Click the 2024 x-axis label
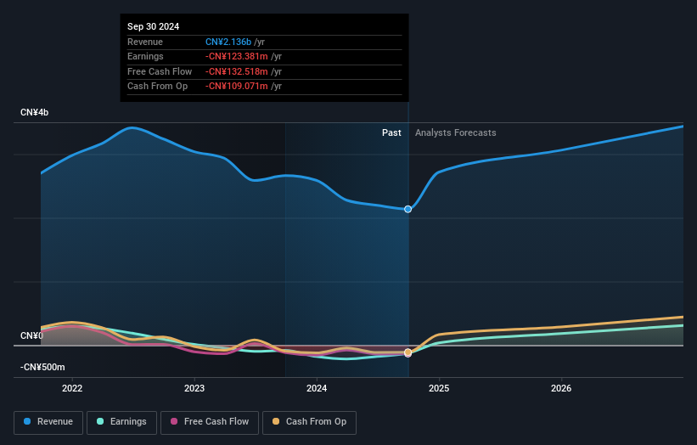 pyautogui.click(x=317, y=389)
